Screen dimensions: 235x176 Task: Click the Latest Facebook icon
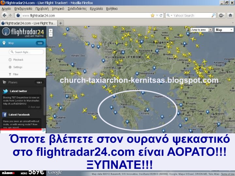(5, 115)
